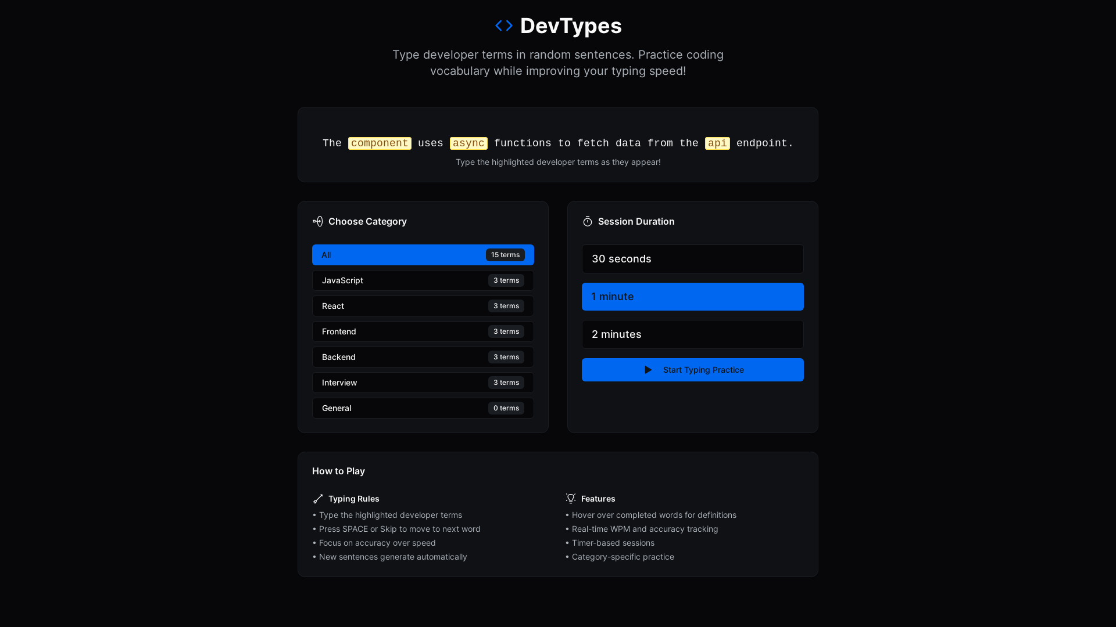Click the '15 terms' badge on All
This screenshot has width=1116, height=627.
coord(505,255)
